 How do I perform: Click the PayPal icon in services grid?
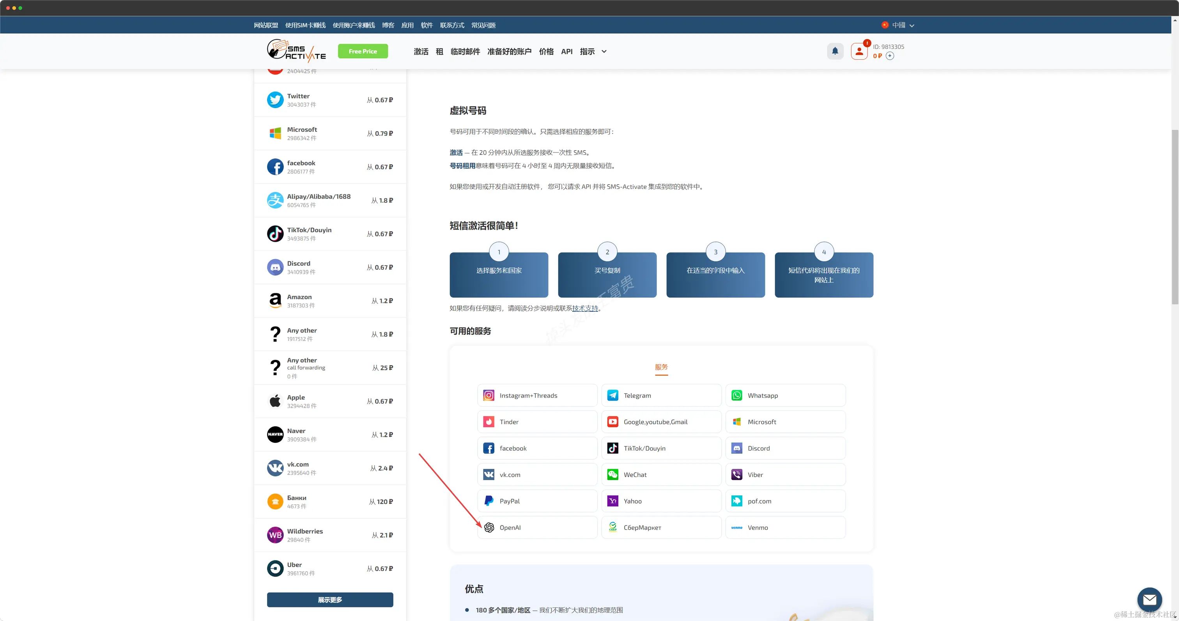pos(489,501)
